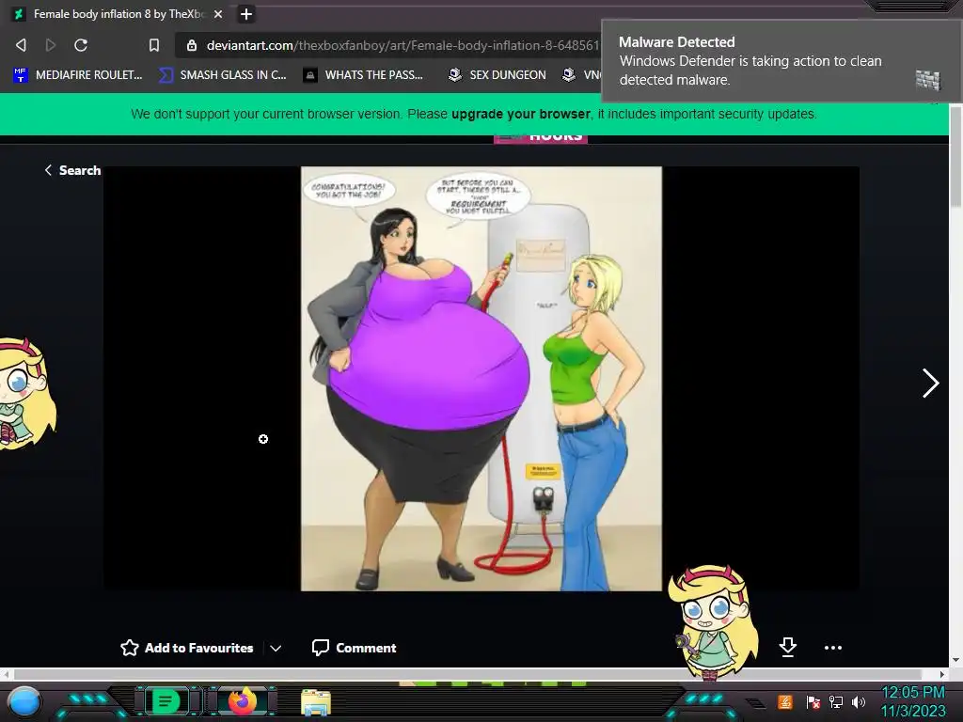Click the vertical scrollbar thumb

point(956,157)
